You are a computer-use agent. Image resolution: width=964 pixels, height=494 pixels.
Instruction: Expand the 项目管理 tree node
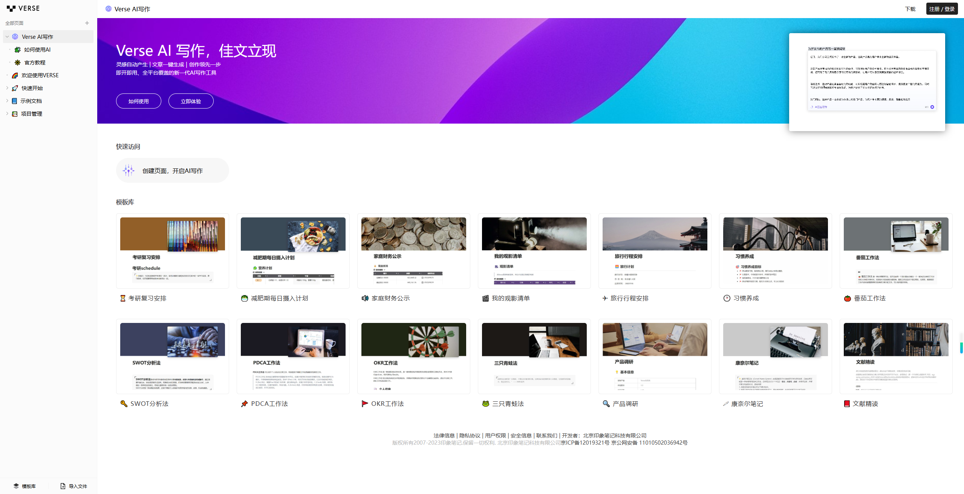tap(7, 113)
